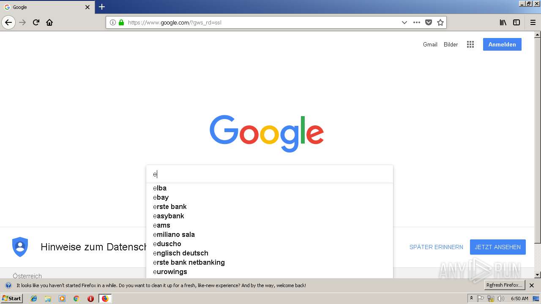This screenshot has width=541, height=304.
Task: Launch Opera from taskbar
Action: pyautogui.click(x=90, y=299)
